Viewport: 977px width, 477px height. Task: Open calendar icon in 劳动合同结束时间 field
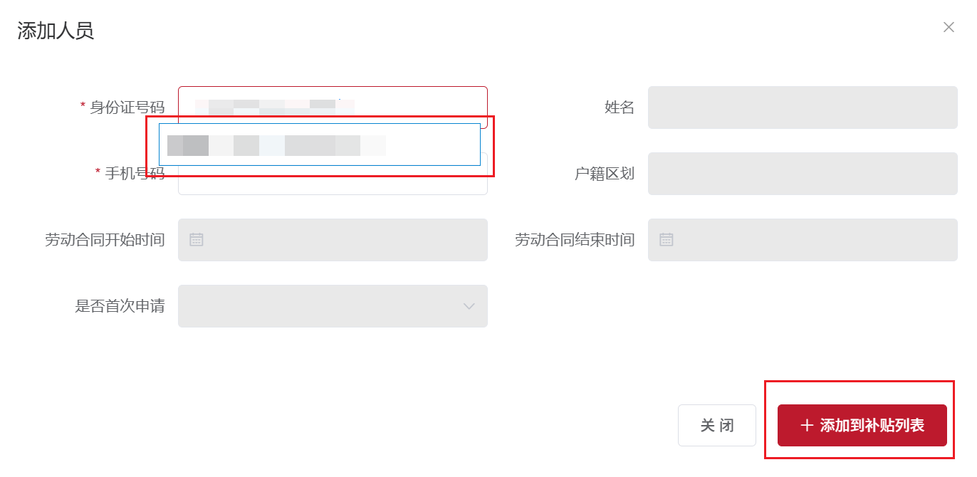667,239
